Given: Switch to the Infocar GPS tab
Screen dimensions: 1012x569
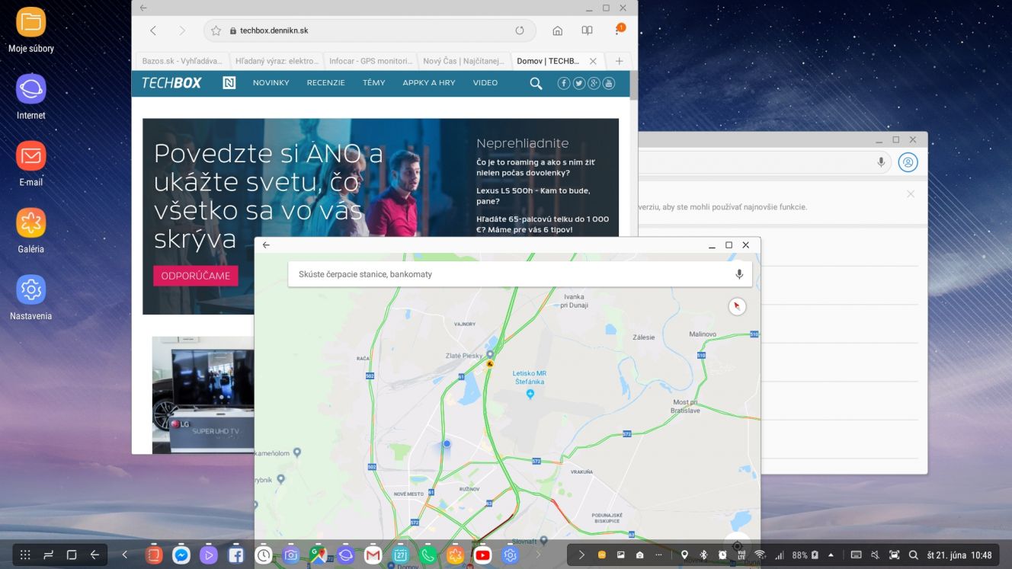Looking at the screenshot, I should [370, 61].
